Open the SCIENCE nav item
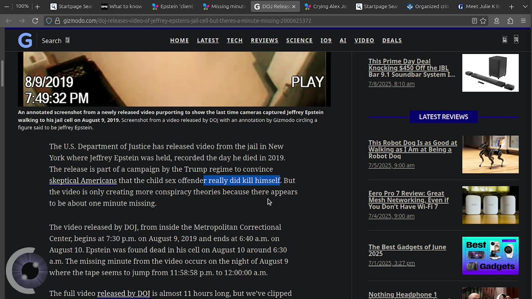The width and height of the screenshot is (532, 299). click(299, 40)
